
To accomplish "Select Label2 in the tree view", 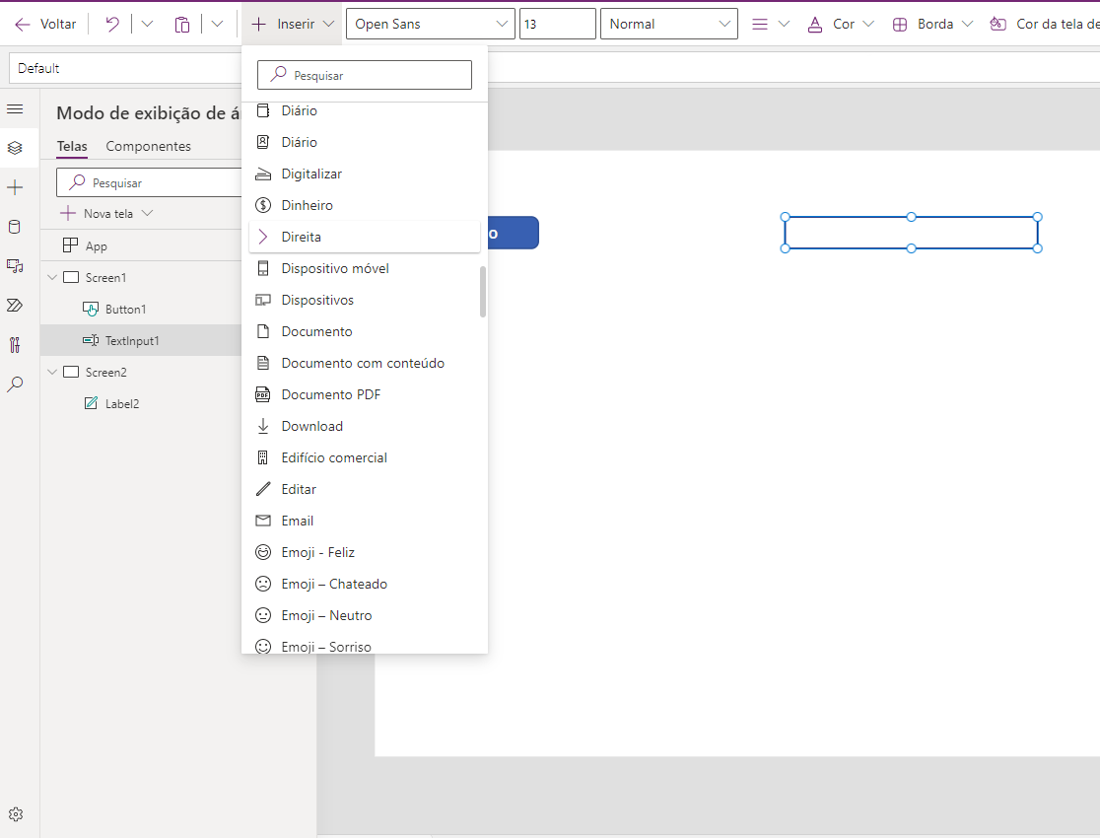I will coord(122,403).
